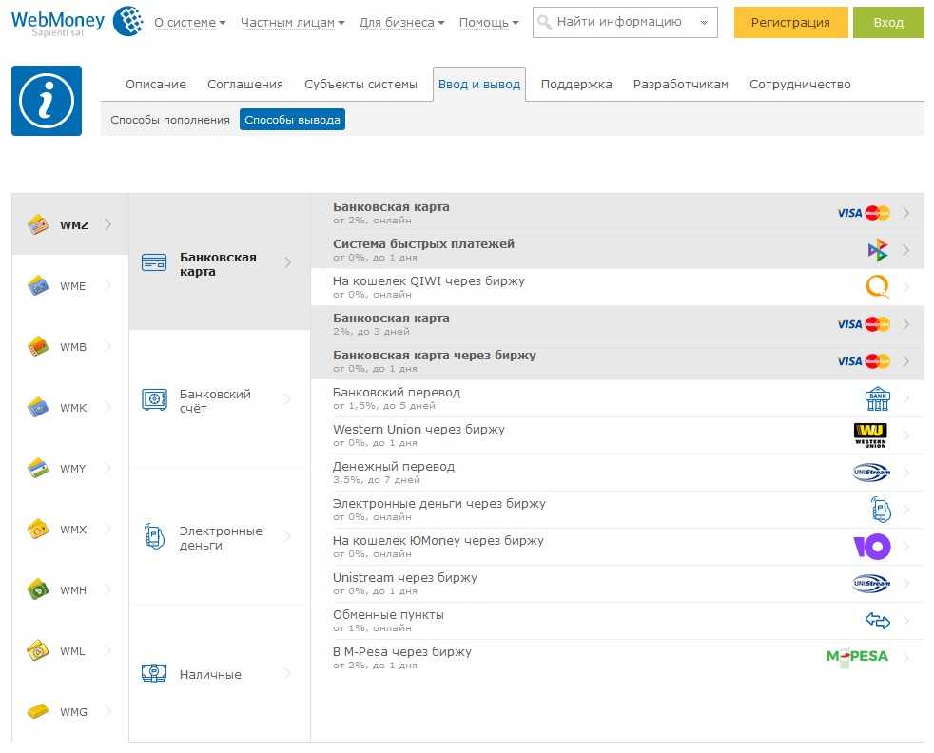The width and height of the screenshot is (934, 753).
Task: Click the WebMoney logo in header
Action: [x=76, y=21]
